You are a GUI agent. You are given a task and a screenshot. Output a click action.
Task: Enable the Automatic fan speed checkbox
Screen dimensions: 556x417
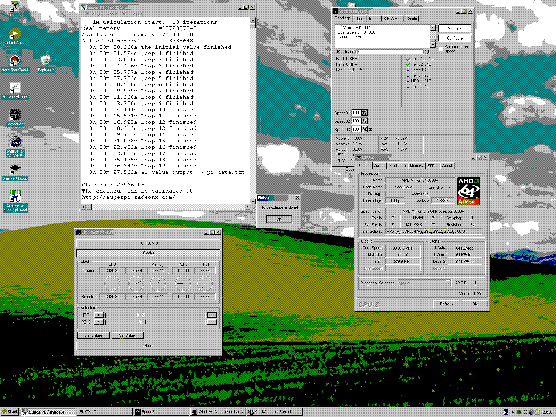[x=441, y=49]
